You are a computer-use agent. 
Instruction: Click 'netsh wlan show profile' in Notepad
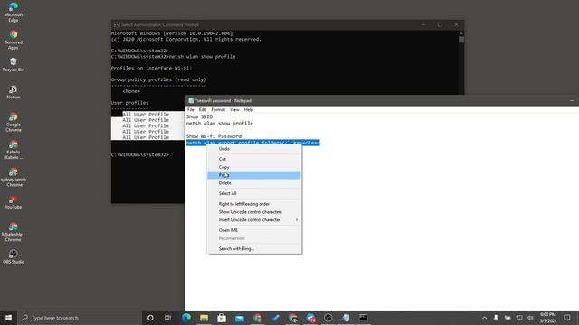tap(219, 124)
